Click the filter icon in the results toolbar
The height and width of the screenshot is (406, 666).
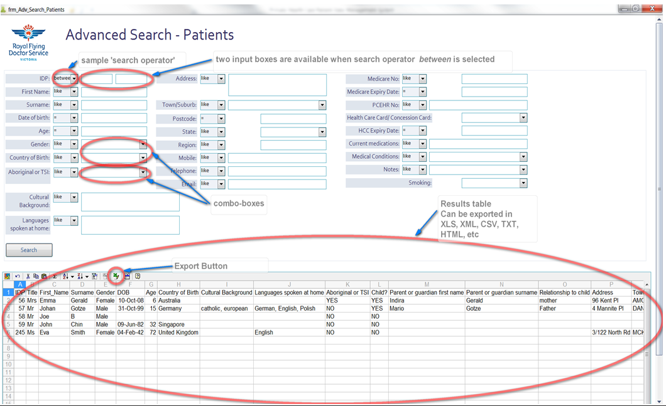click(95, 275)
